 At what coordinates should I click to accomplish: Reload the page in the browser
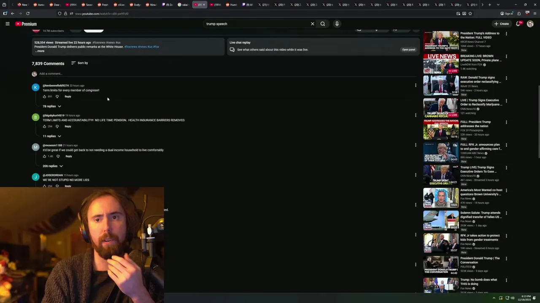tap(28, 13)
